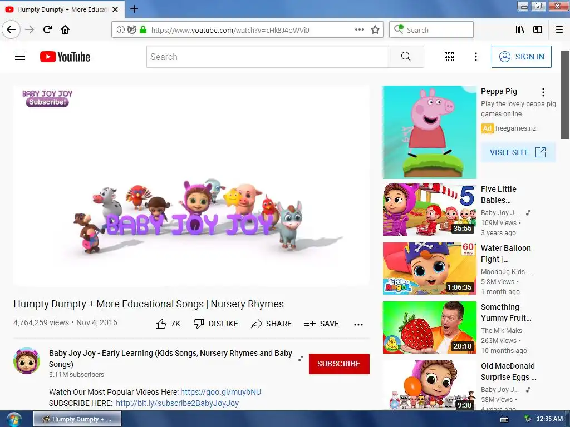Open more actions menu below video
This screenshot has width=570, height=427.
coord(358,324)
